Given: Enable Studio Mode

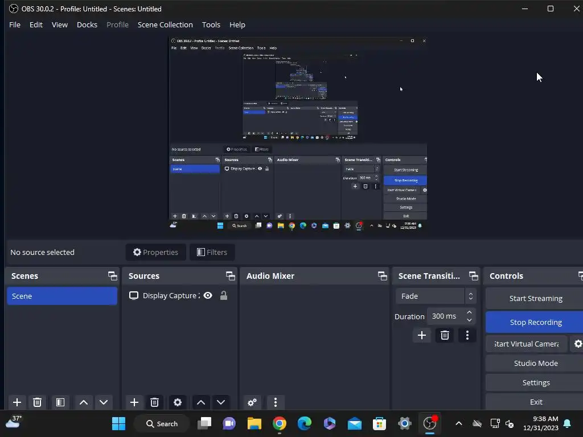Looking at the screenshot, I should pyautogui.click(x=535, y=363).
